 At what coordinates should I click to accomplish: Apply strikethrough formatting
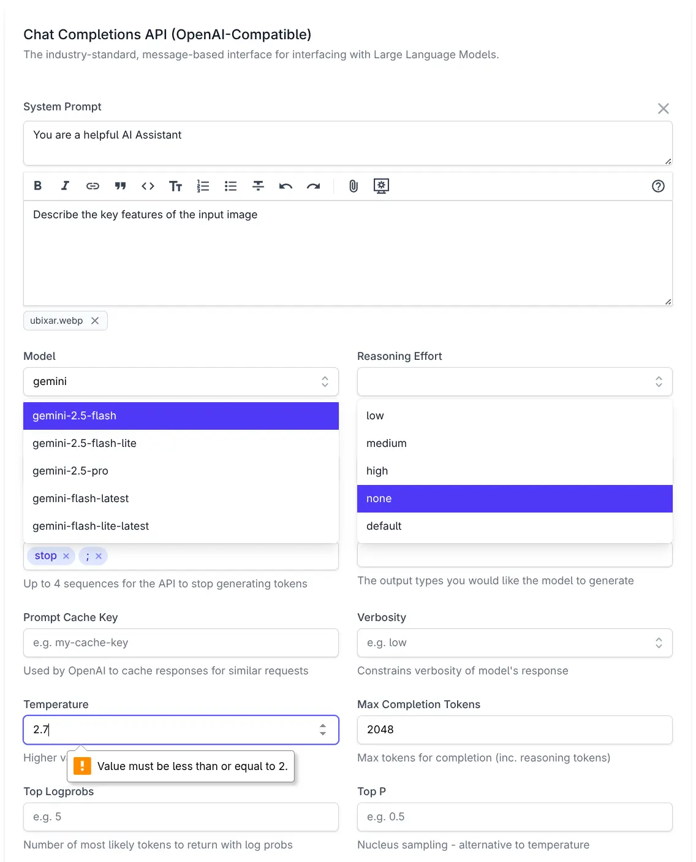pos(258,186)
